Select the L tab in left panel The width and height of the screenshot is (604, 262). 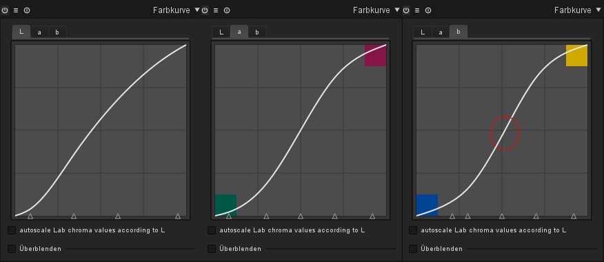[x=21, y=32]
